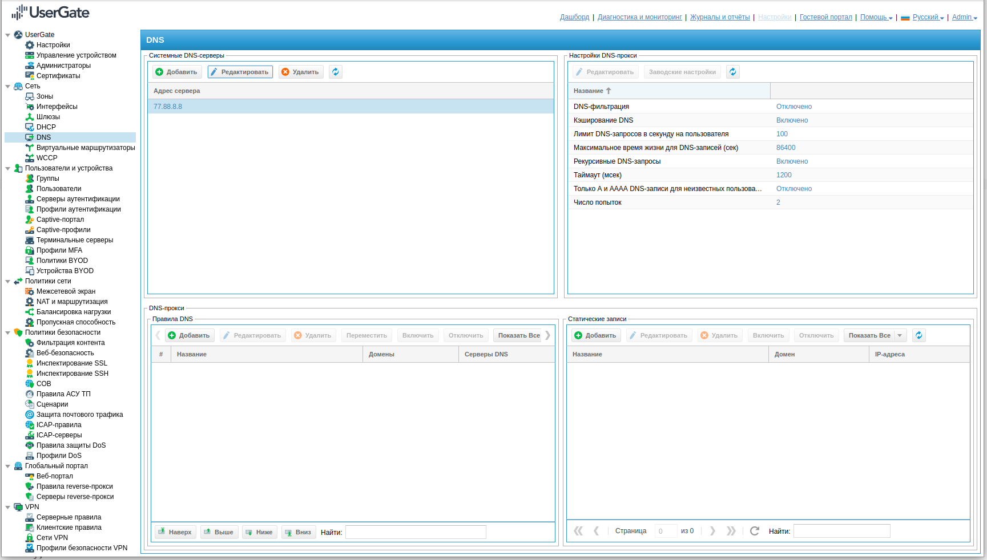This screenshot has width=987, height=560.
Task: Click Заводские настройки in DNS-прокси settings
Action: (x=682, y=71)
